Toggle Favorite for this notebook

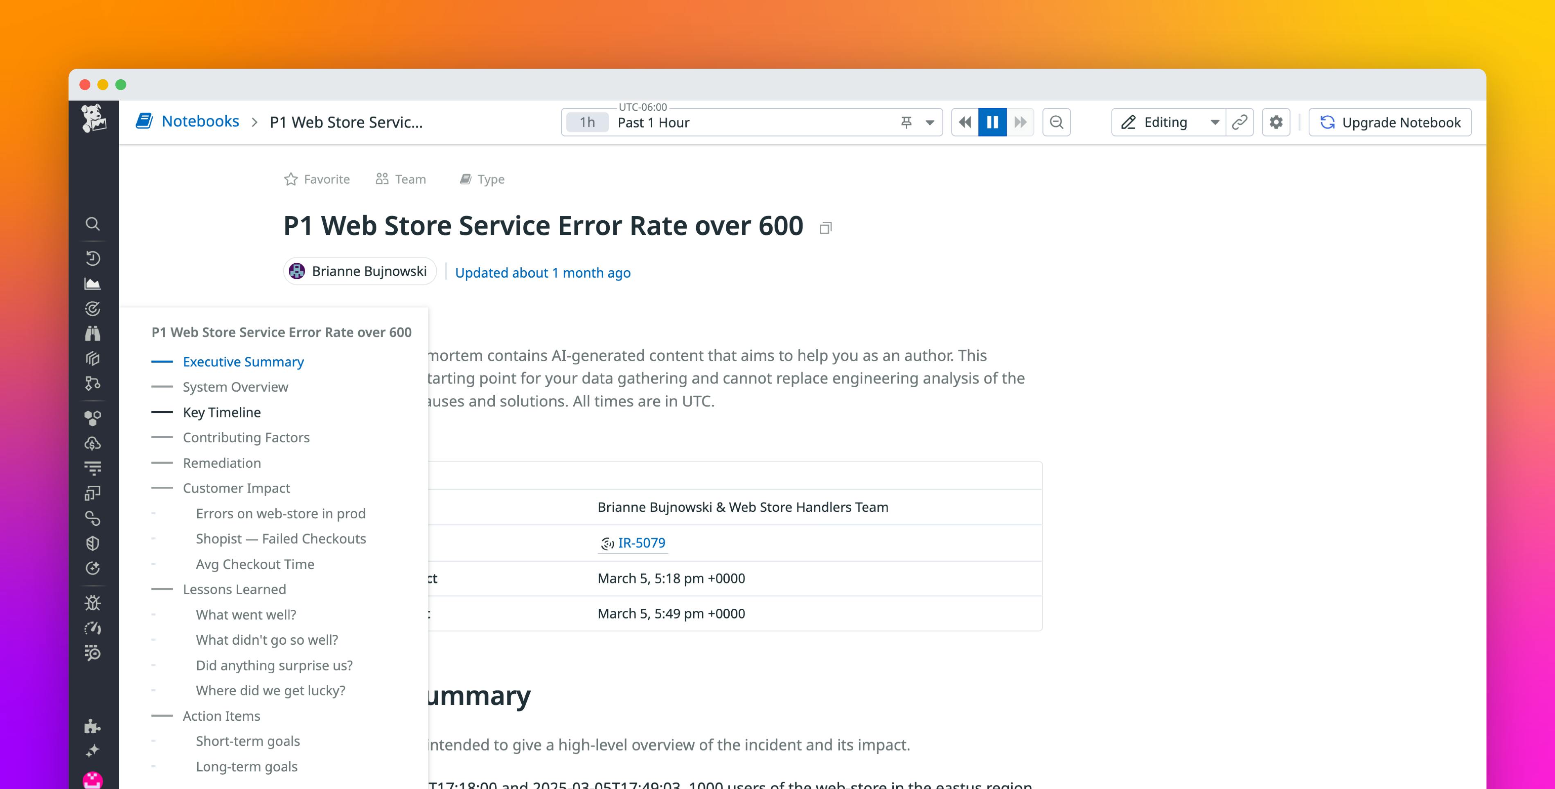pyautogui.click(x=317, y=179)
